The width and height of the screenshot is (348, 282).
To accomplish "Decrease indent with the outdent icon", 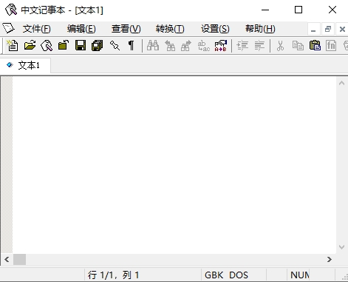I will [x=259, y=46].
